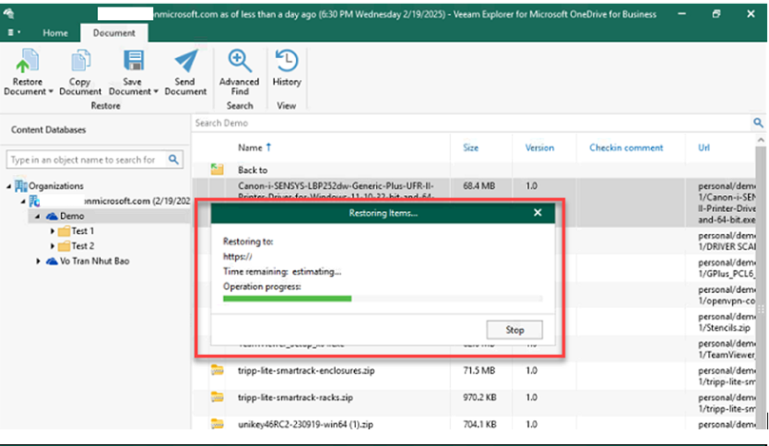
Task: Expand the Vo Tran Nhut Bao node
Action: click(38, 261)
